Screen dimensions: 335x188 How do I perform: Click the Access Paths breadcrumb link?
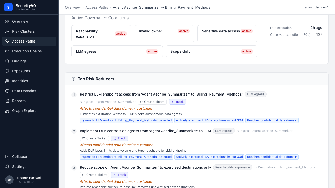97,7
